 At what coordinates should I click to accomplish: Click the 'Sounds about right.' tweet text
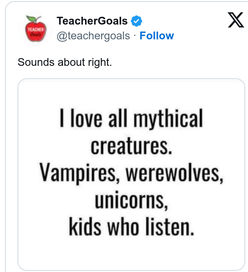(x=65, y=62)
